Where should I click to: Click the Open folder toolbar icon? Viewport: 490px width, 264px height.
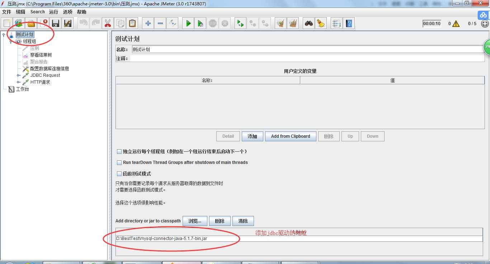click(x=31, y=24)
